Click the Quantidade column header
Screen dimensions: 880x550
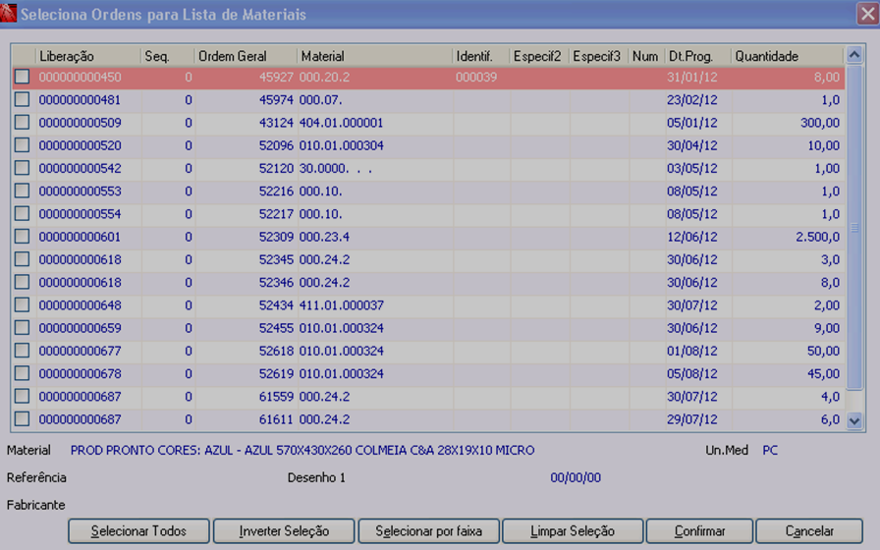(x=787, y=56)
